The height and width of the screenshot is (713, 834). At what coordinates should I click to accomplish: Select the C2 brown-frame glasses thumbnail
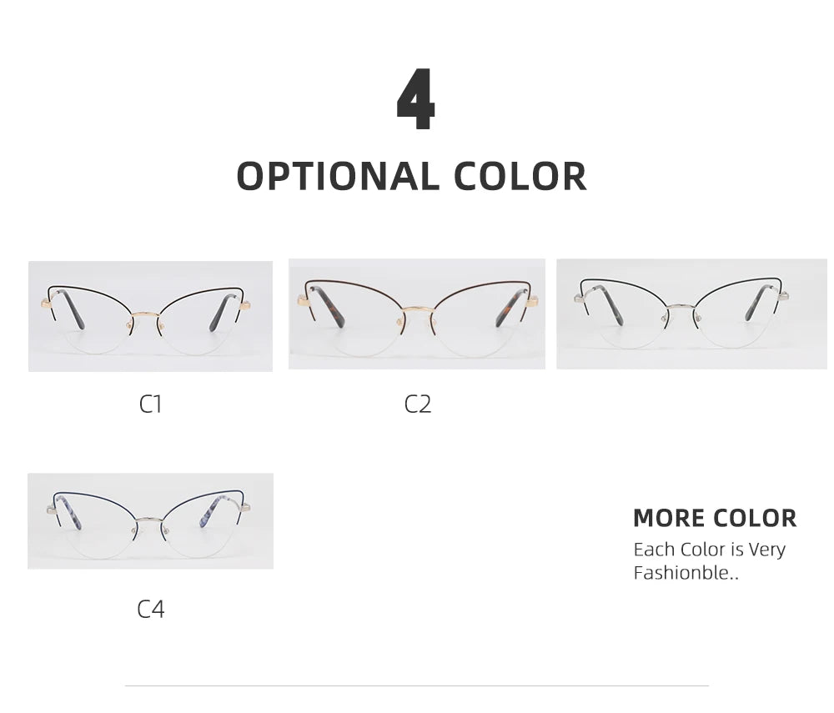pyautogui.click(x=416, y=314)
